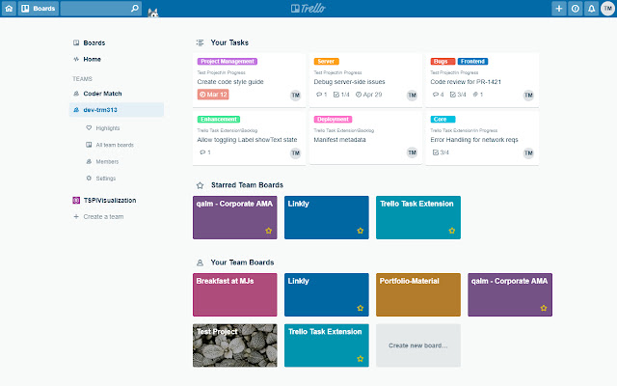
Task: Toggle star on Trello Task Extension in Your Team Boards
Action: (360, 359)
